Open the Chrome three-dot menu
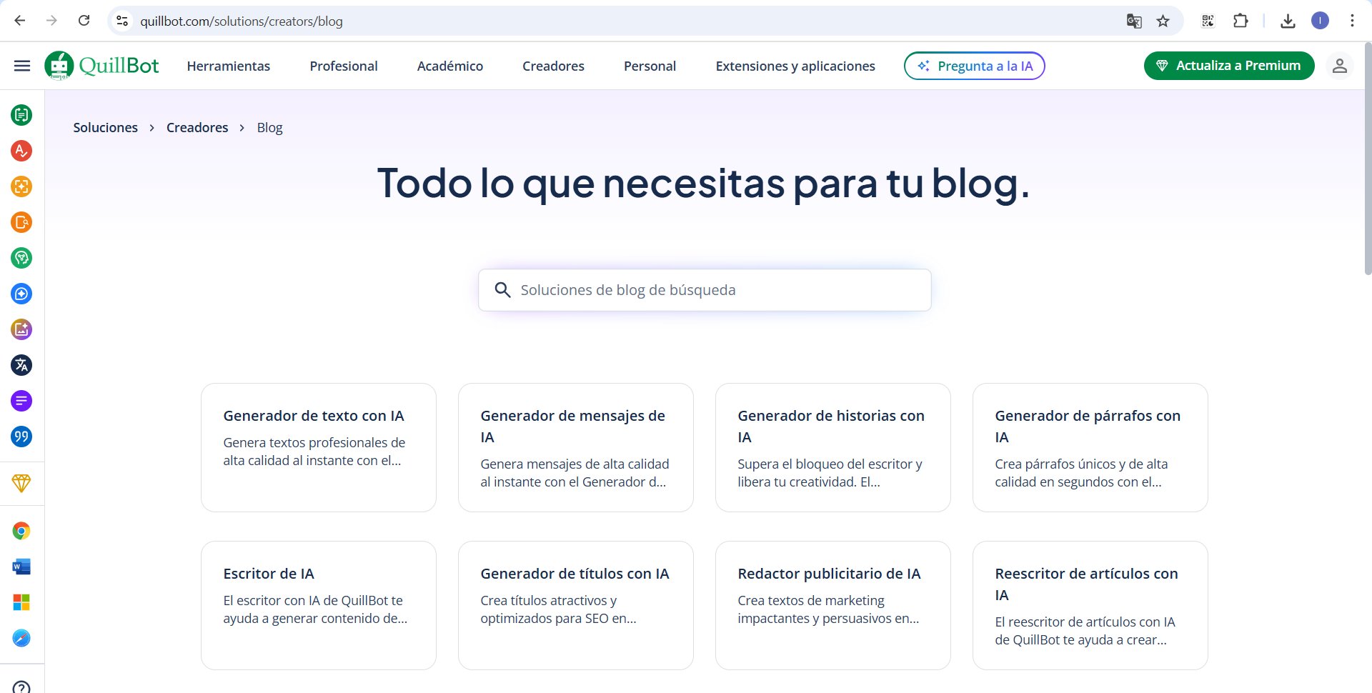The height and width of the screenshot is (693, 1372). [1352, 21]
